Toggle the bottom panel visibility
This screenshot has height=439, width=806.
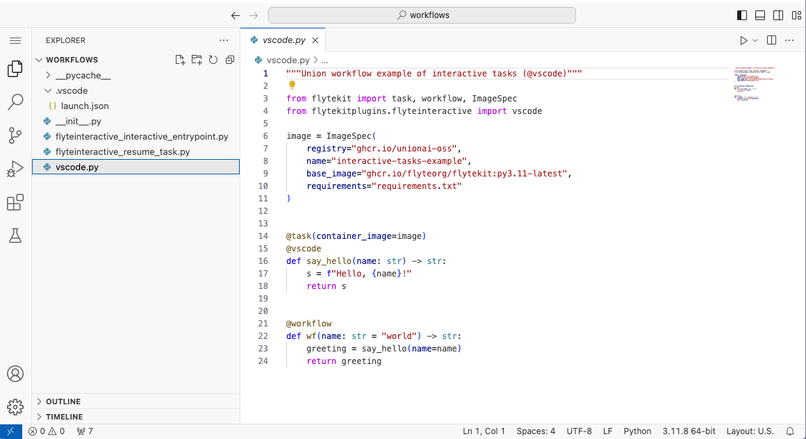click(759, 15)
